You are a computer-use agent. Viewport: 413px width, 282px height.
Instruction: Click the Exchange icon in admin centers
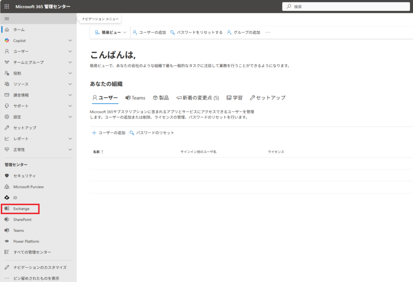click(x=7, y=209)
